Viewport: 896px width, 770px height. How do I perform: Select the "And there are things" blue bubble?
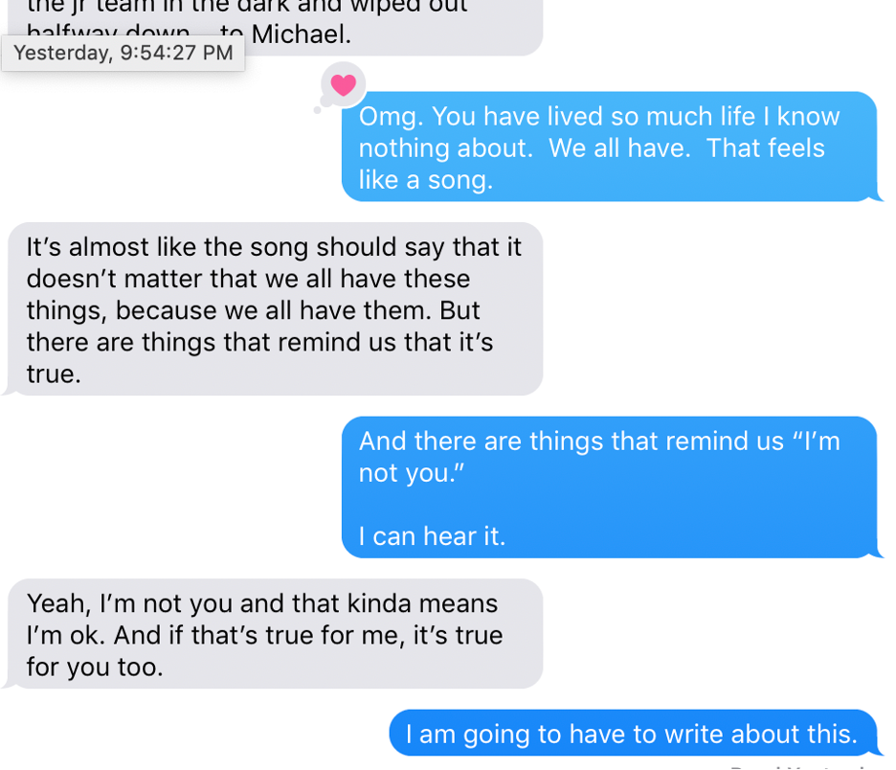(609, 487)
